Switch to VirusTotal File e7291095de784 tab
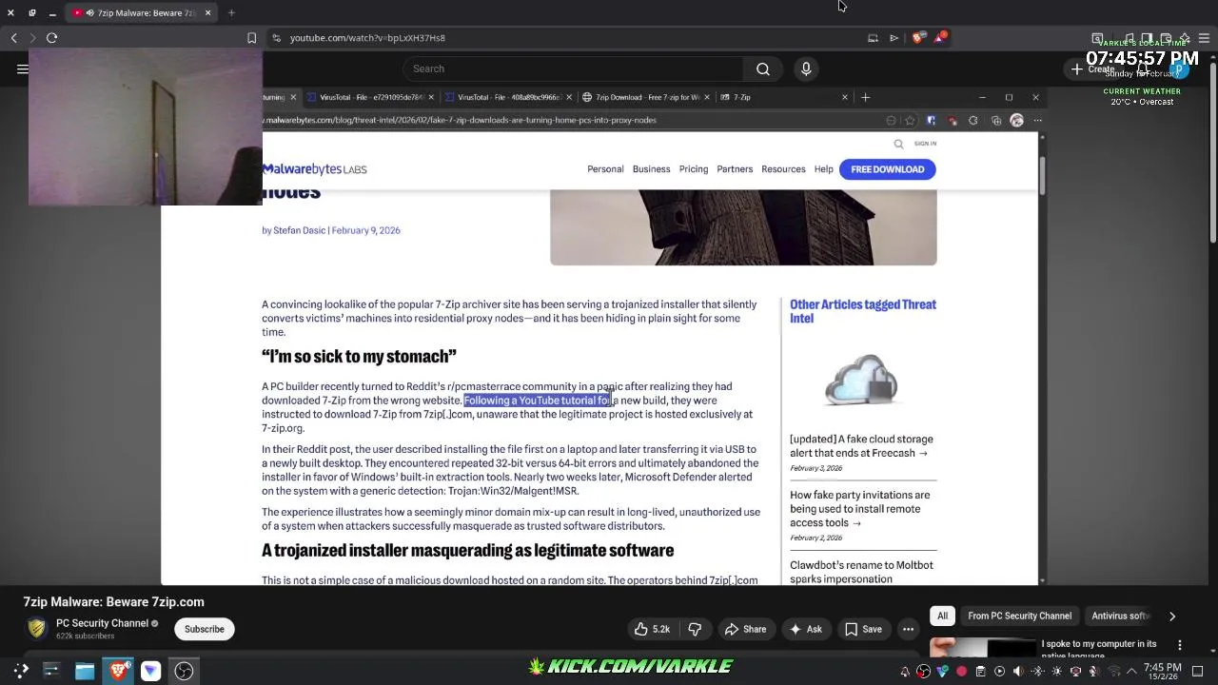 coord(372,97)
